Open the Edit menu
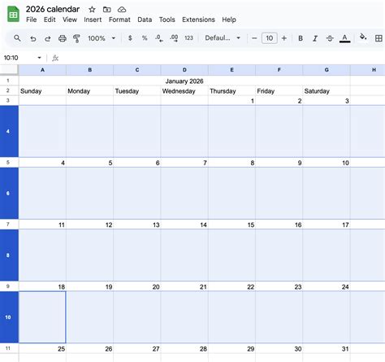 (x=50, y=20)
